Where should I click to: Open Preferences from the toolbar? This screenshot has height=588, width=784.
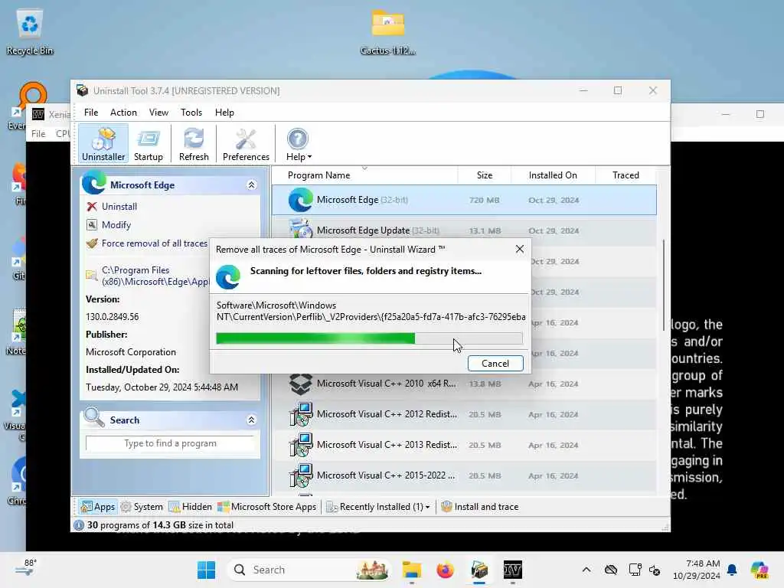click(x=246, y=144)
